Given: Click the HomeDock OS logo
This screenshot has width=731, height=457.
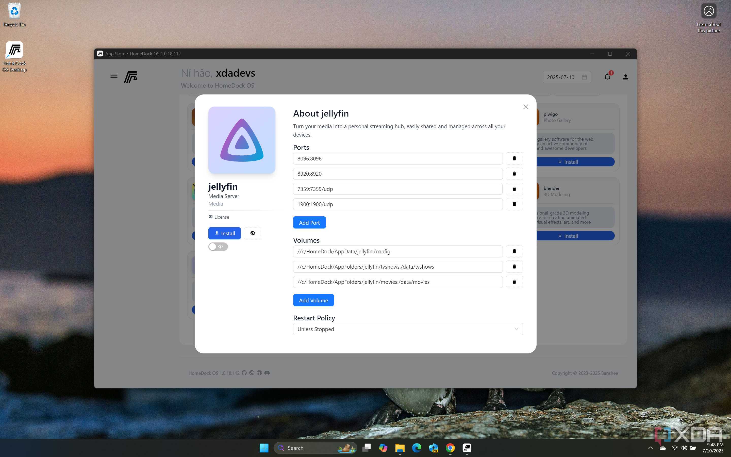Looking at the screenshot, I should (130, 77).
